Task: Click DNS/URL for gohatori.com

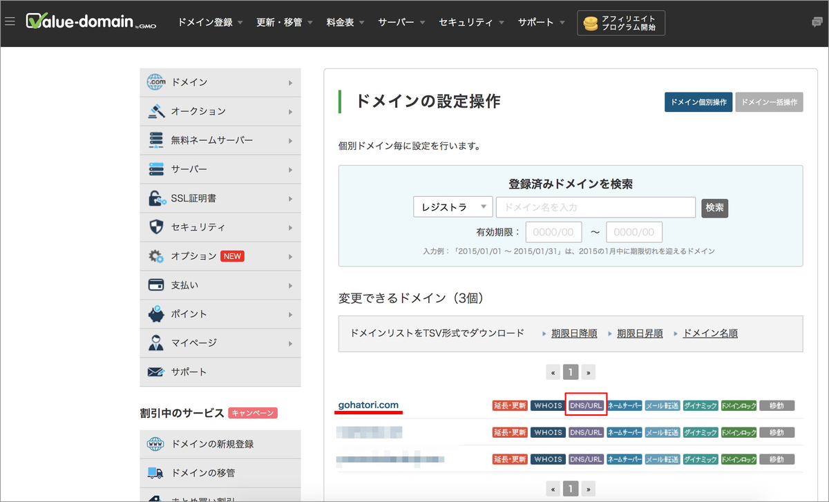Action: pyautogui.click(x=586, y=405)
